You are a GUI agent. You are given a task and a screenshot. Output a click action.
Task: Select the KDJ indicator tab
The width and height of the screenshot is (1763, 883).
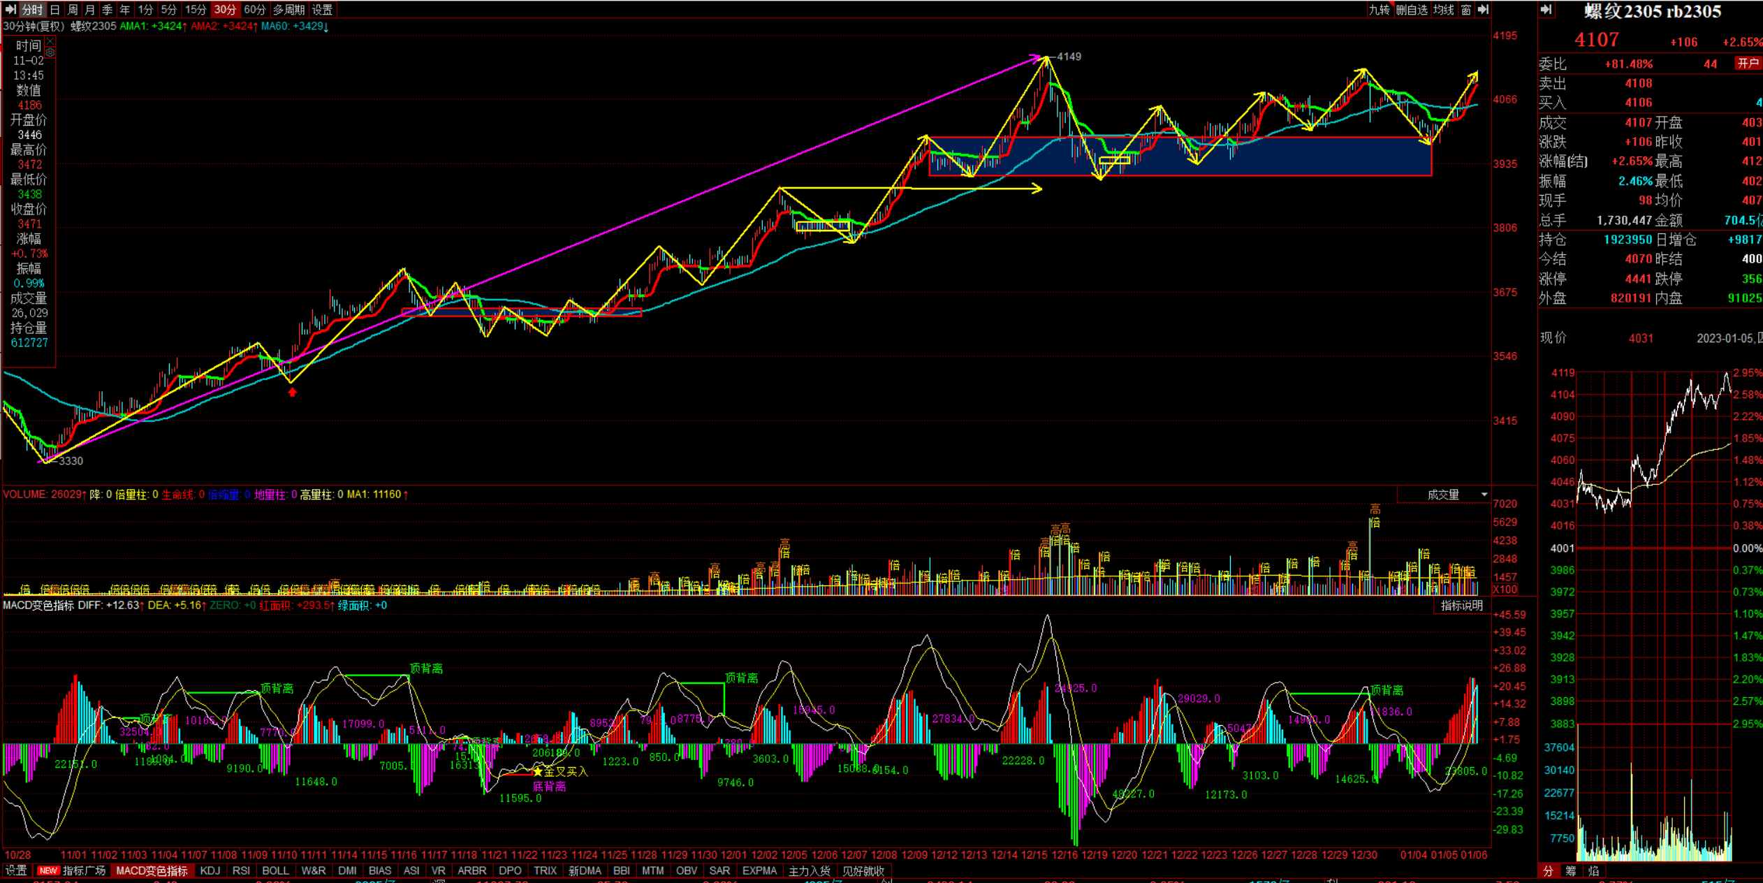[210, 871]
